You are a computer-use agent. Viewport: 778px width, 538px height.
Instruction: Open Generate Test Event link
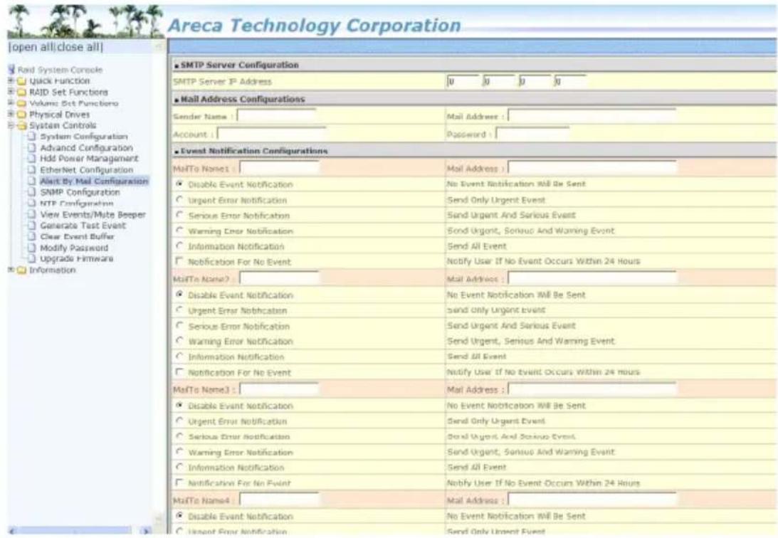[x=83, y=226]
